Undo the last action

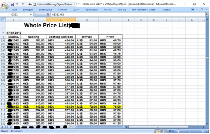(x=17, y=4)
